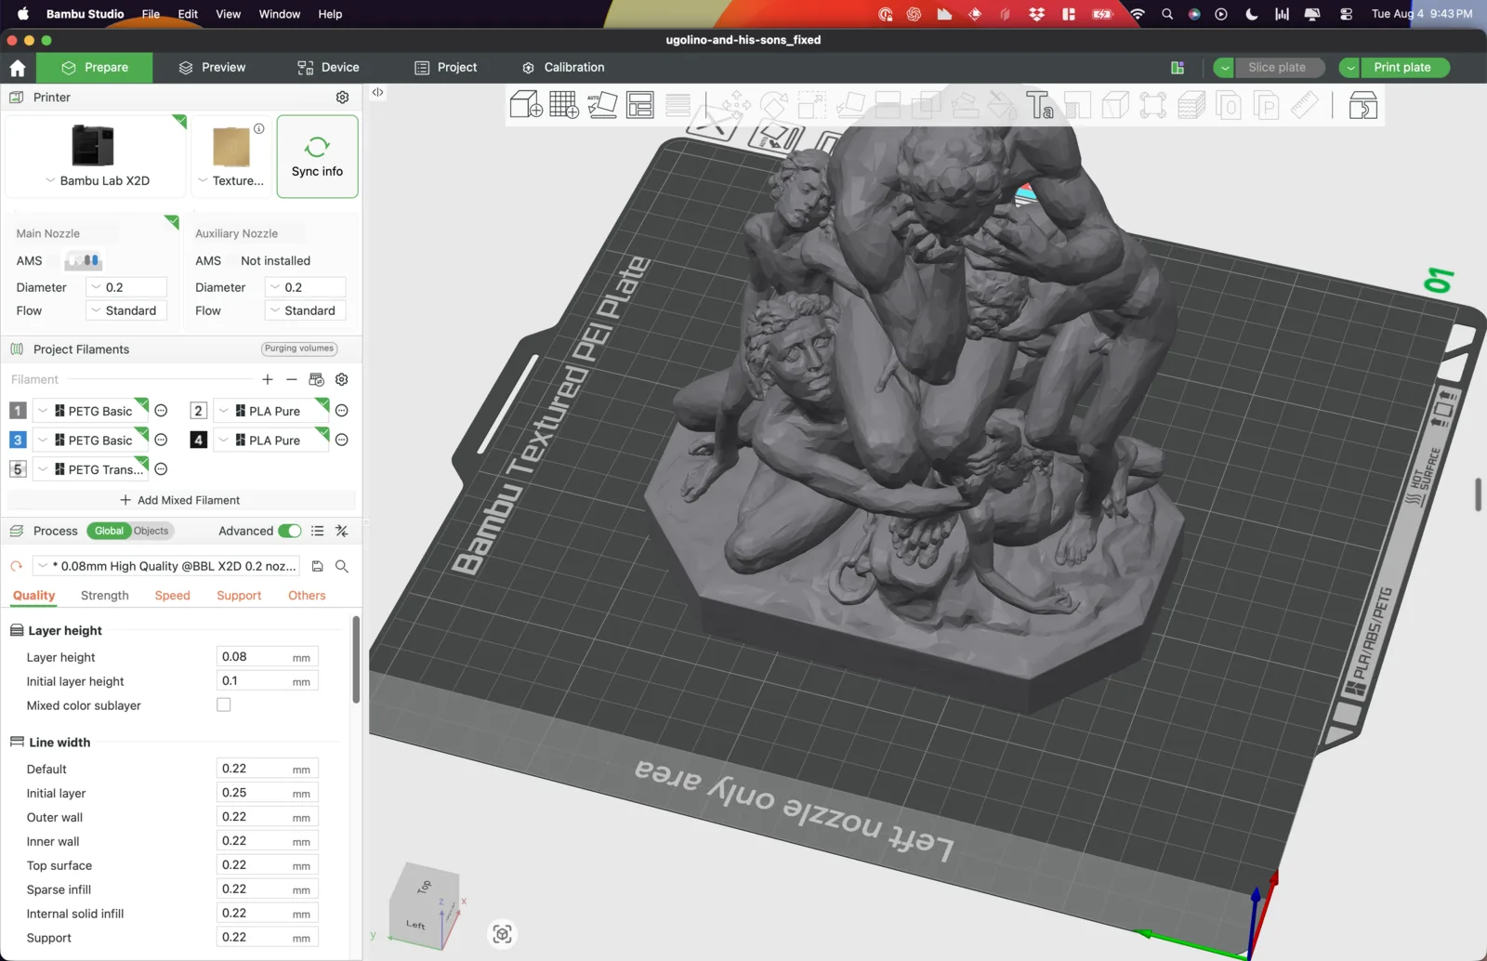The width and height of the screenshot is (1487, 961).
Task: Select the Text shape tool
Action: 1039,105
